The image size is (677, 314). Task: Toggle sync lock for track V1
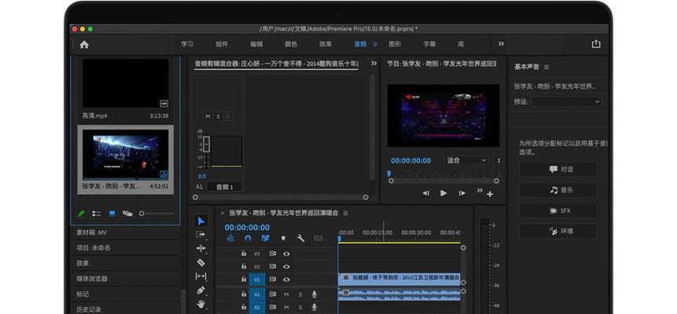pyautogui.click(x=272, y=279)
